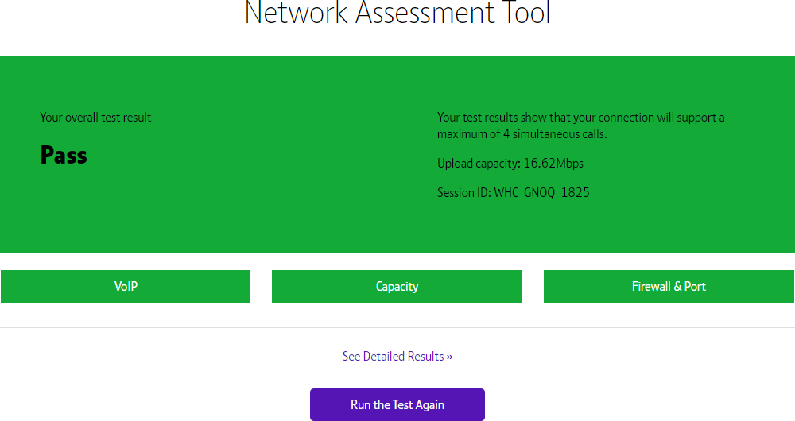This screenshot has height=421, width=795.
Task: Click the See Detailed Results link
Action: 397,356
